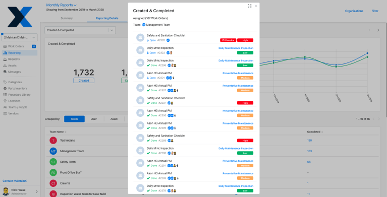Click the Requests inbox icon in sidebar

[x=5, y=59]
